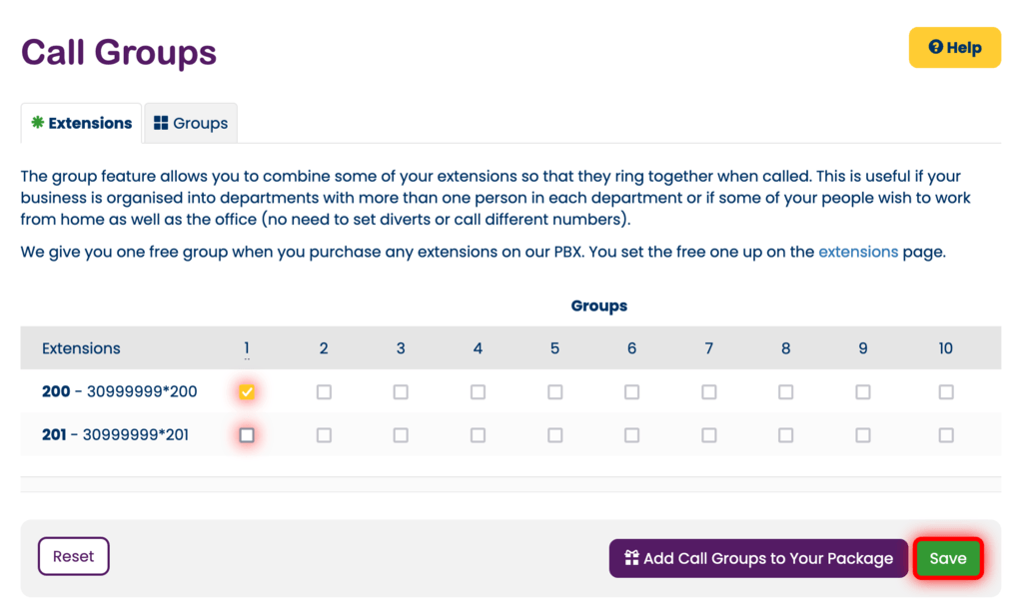This screenshot has width=1023, height=607.
Task: Click Add Call Groups to Your Package
Action: point(758,558)
